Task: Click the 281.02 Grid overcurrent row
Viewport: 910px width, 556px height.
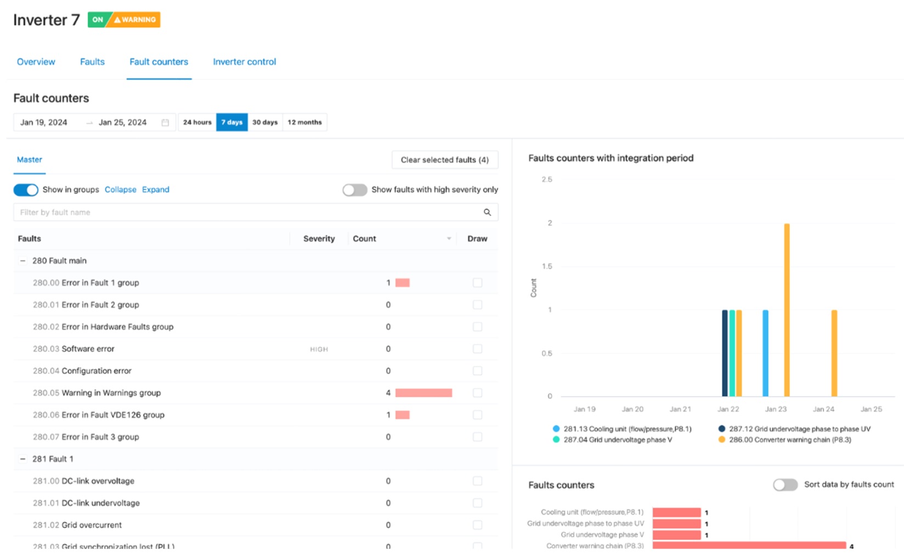Action: click(256, 525)
